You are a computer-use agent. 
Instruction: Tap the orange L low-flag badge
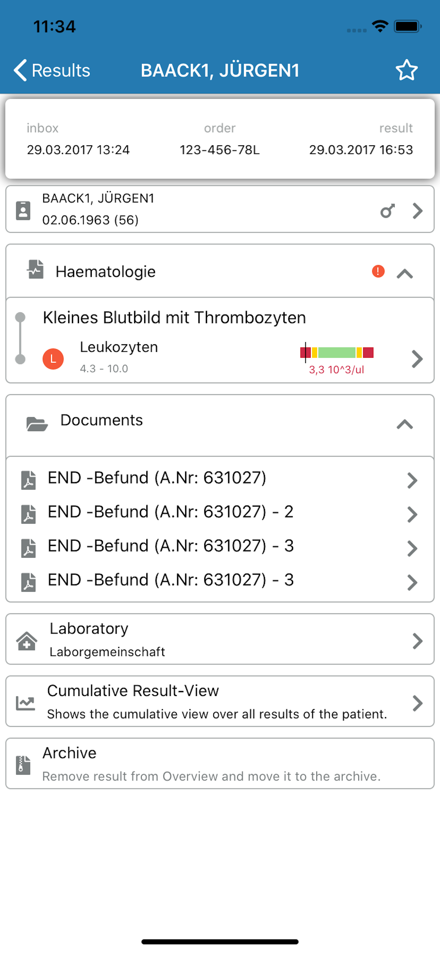(x=53, y=359)
